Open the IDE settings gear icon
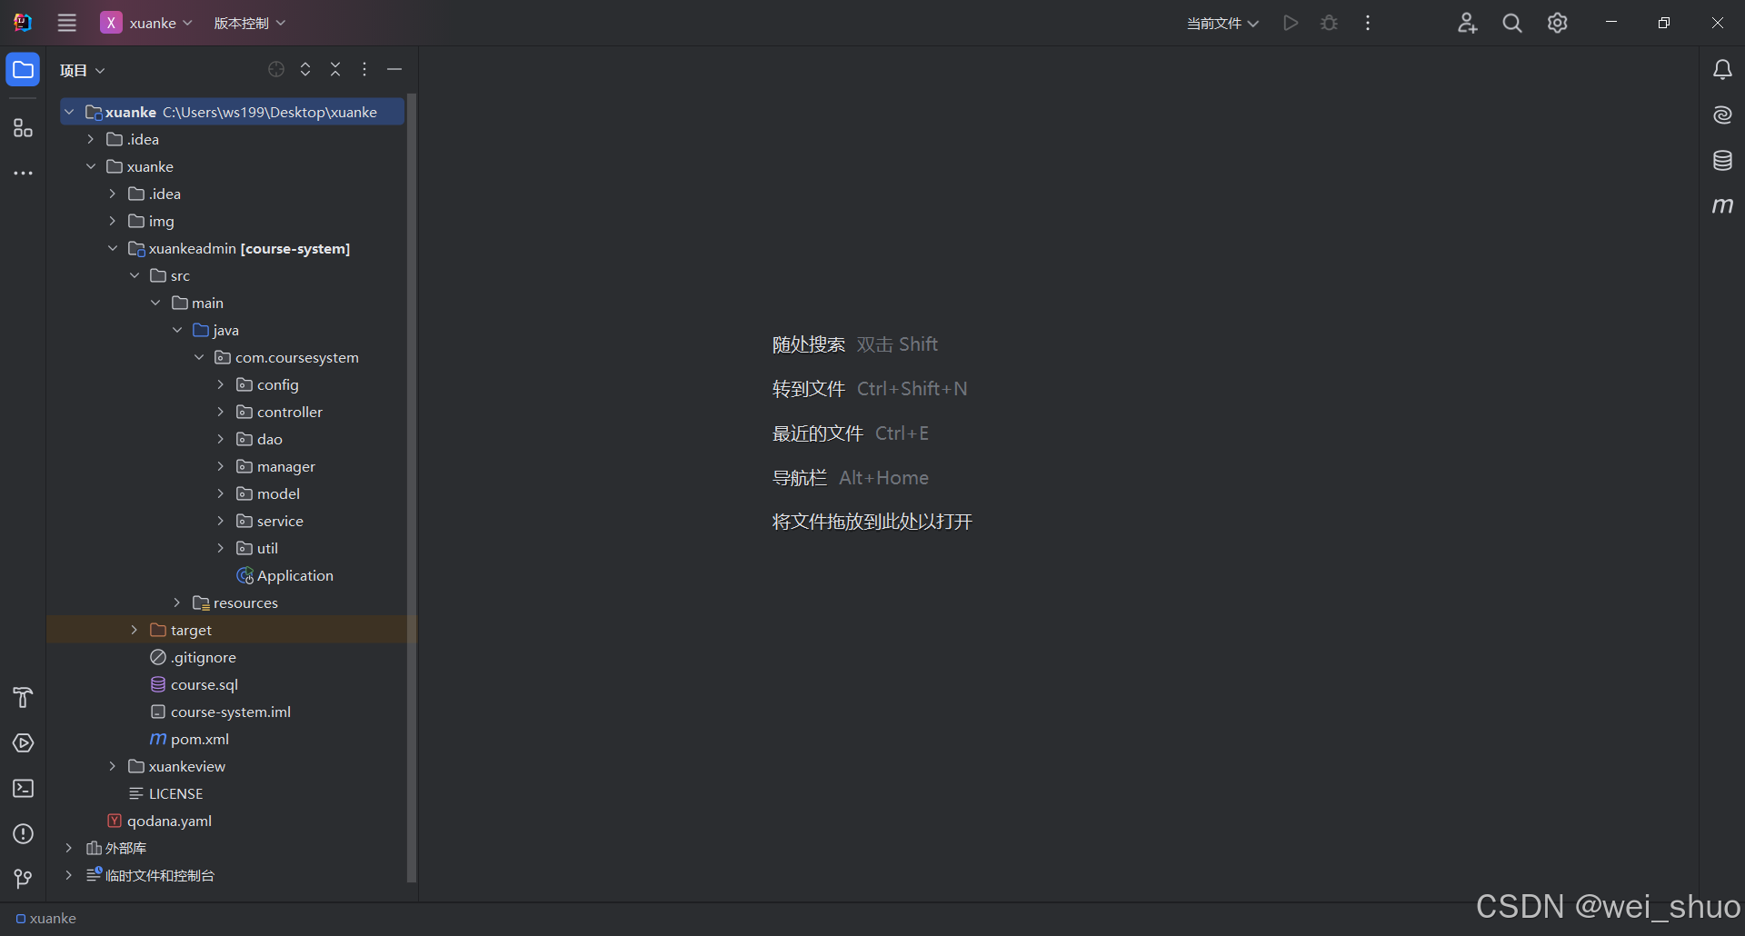The width and height of the screenshot is (1745, 936). click(1558, 23)
